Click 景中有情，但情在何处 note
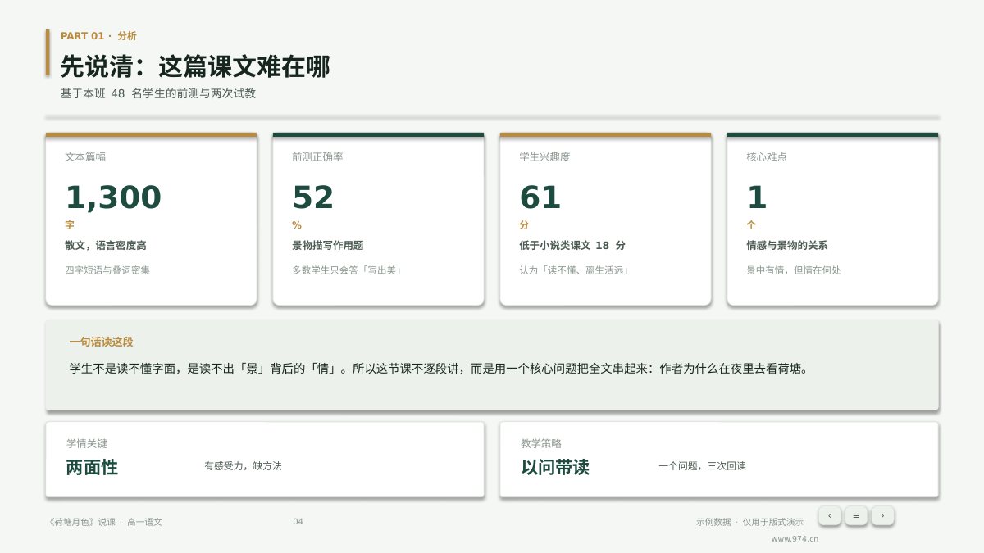Image resolution: width=984 pixels, height=553 pixels. pyautogui.click(x=794, y=270)
